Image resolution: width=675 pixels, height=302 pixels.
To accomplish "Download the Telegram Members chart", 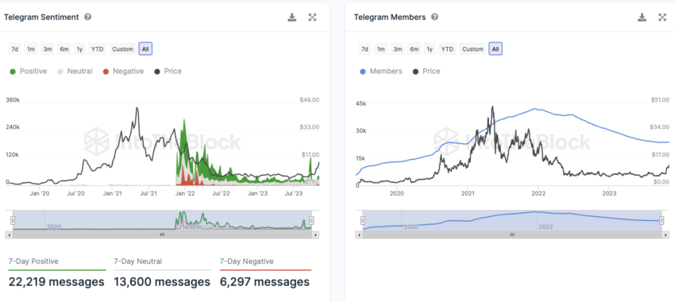I will 642,17.
